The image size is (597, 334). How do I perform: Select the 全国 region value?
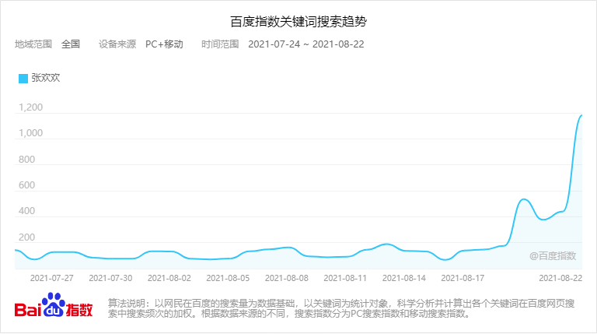point(71,44)
